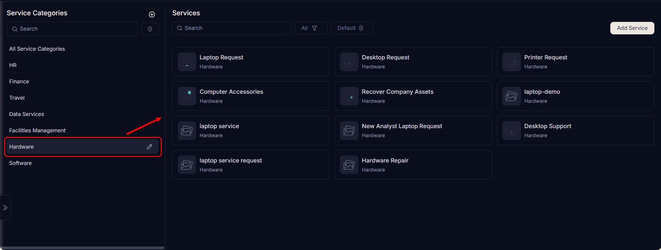This screenshot has height=250, width=661.
Task: Open the Desktop Support service title
Action: tap(548, 126)
